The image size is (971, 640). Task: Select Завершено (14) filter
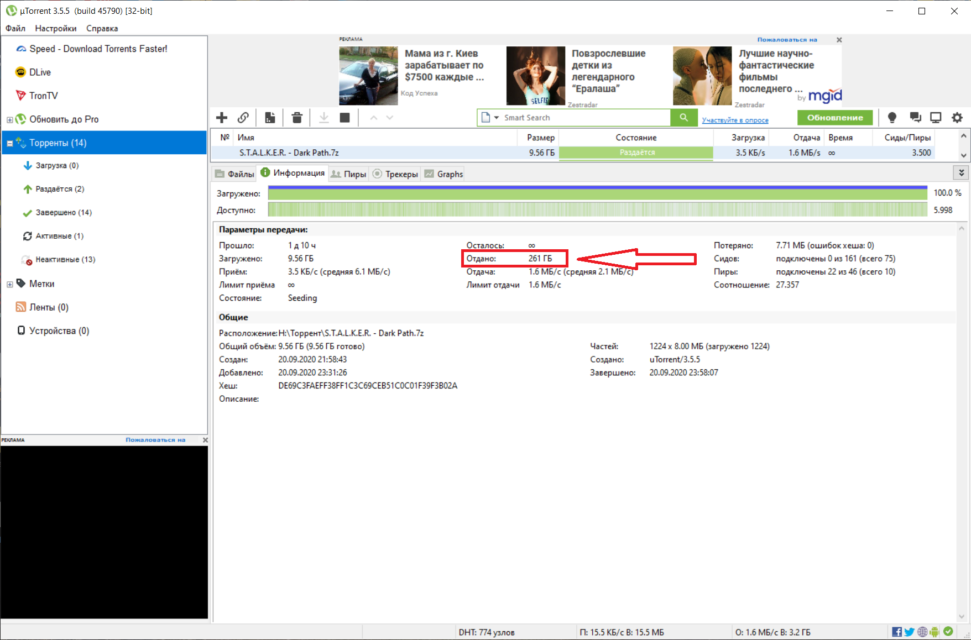pyautogui.click(x=64, y=213)
